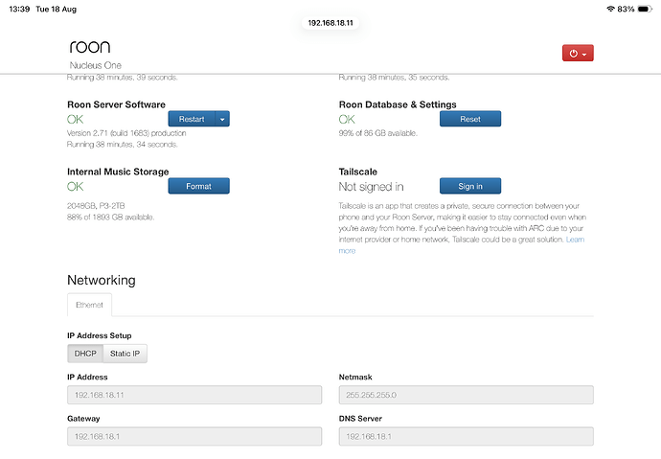The width and height of the screenshot is (661, 459).
Task: Select the Nucleus One subtitle
Action: [95, 65]
